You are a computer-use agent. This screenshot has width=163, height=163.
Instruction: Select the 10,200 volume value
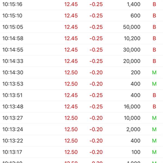132,39
